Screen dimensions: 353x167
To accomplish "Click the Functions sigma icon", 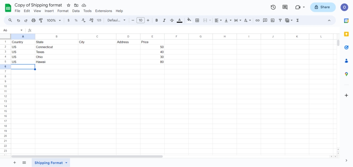I will click(297, 20).
